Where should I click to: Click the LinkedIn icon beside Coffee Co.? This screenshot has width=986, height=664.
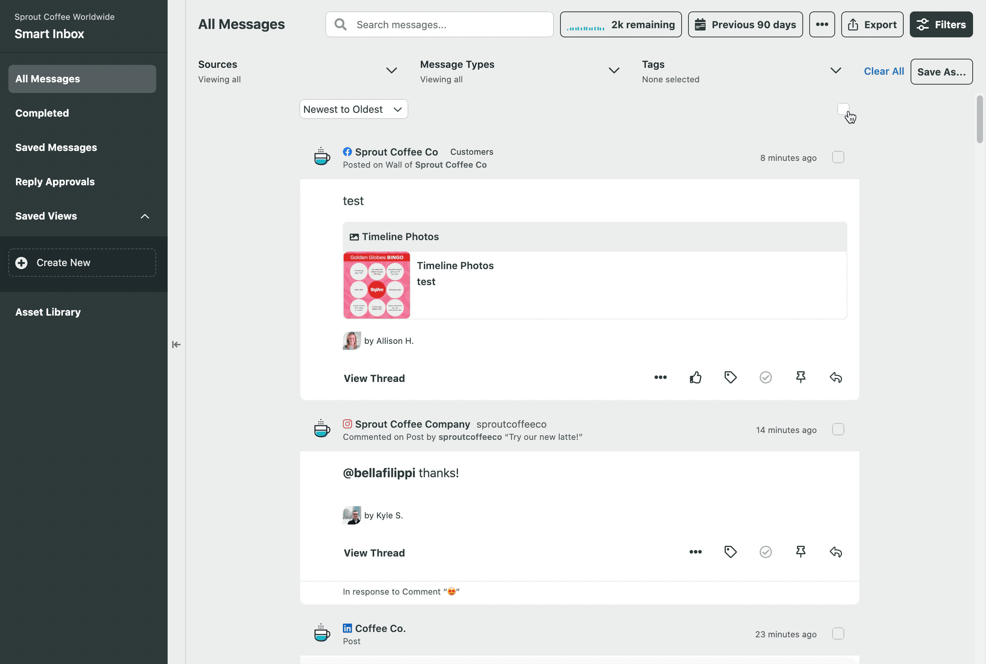[x=347, y=628]
